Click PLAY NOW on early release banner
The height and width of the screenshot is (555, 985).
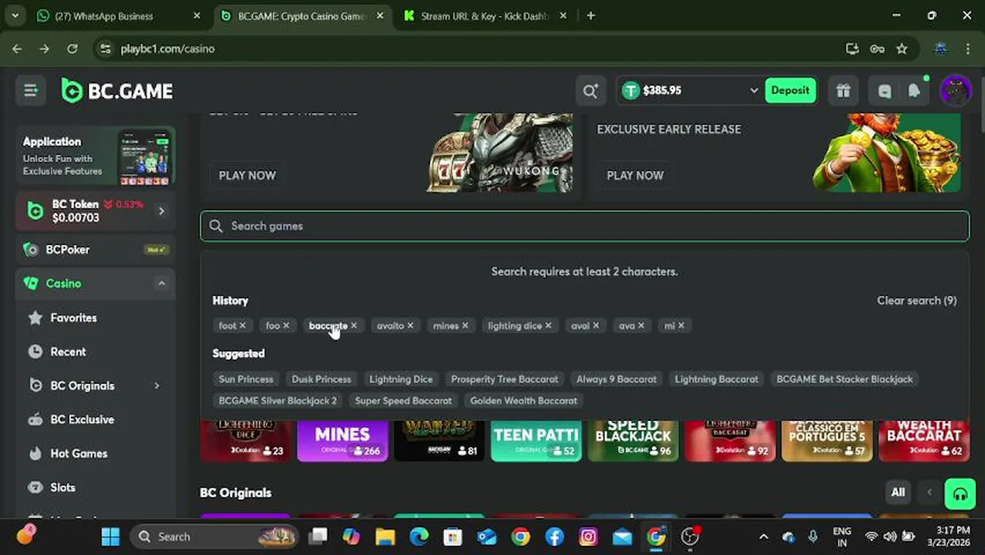(634, 175)
